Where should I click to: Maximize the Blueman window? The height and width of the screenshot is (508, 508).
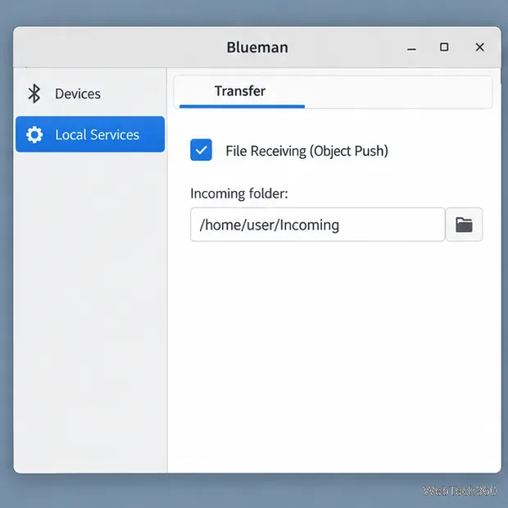tap(444, 48)
